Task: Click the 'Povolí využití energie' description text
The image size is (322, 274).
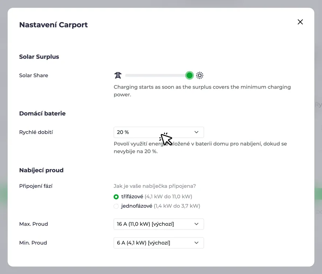Action: click(200, 147)
